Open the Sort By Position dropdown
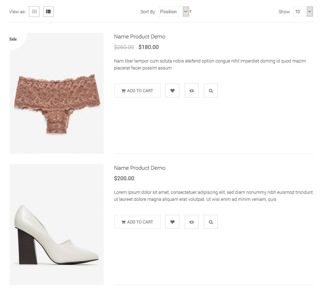The width and height of the screenshot is (325, 293). pos(173,12)
